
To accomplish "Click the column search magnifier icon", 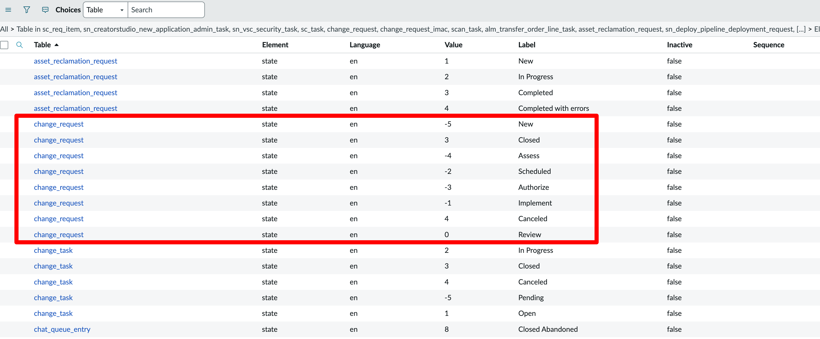I will click(x=19, y=45).
